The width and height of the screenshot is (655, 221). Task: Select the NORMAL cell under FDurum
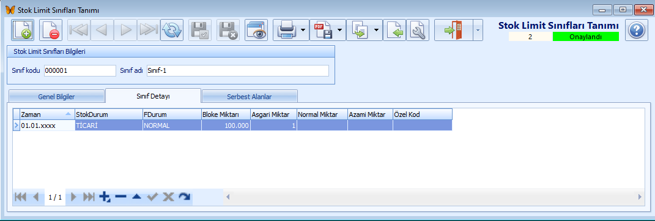point(172,125)
